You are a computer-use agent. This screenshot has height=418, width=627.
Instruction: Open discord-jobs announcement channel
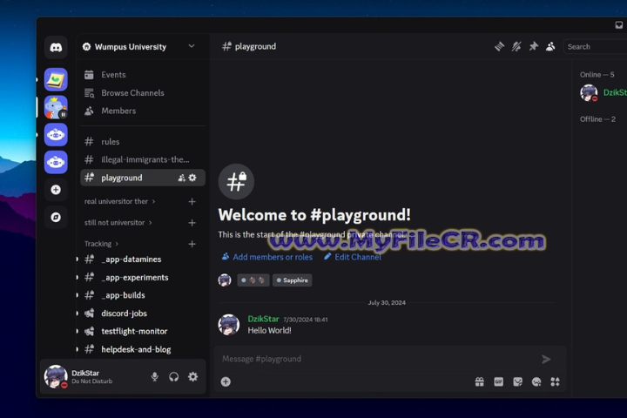143,313
